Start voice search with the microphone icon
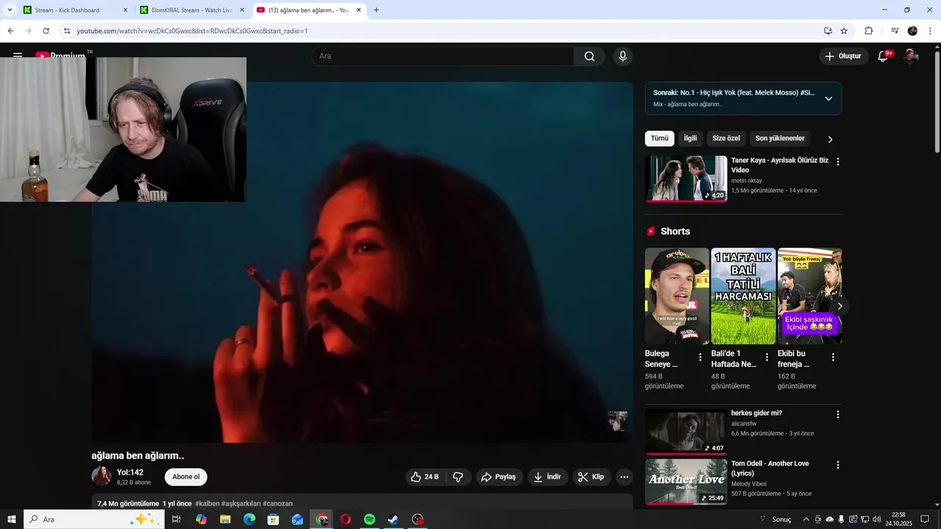 pyautogui.click(x=623, y=57)
